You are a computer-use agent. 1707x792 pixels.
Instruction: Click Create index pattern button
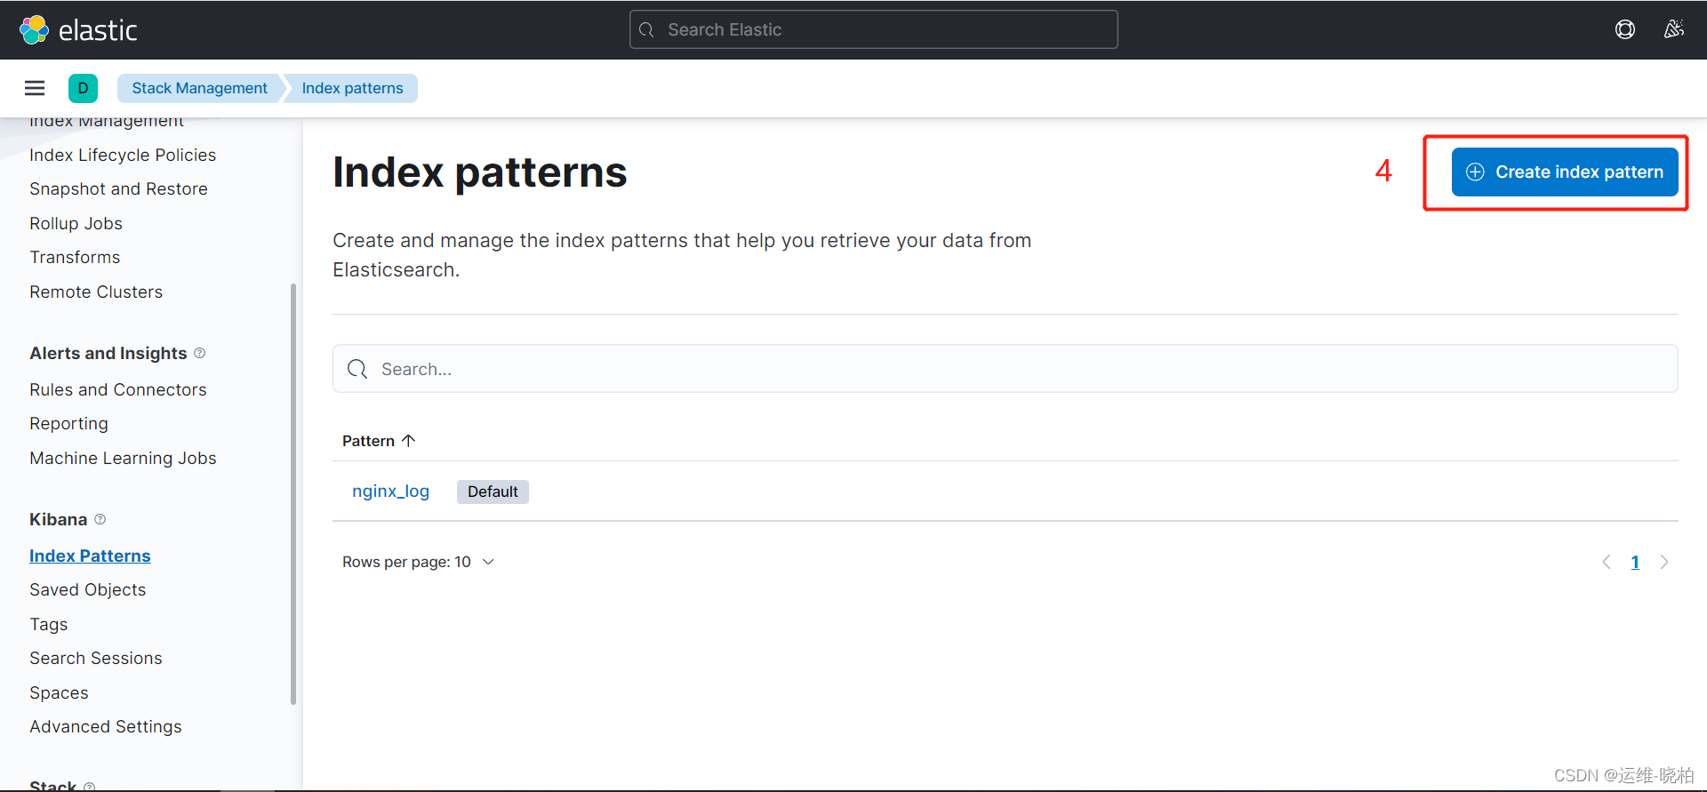click(1565, 172)
